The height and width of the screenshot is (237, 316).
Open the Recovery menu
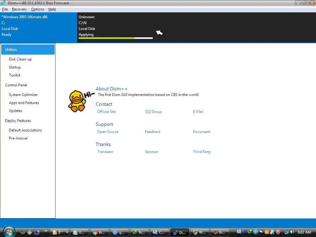pyautogui.click(x=19, y=9)
